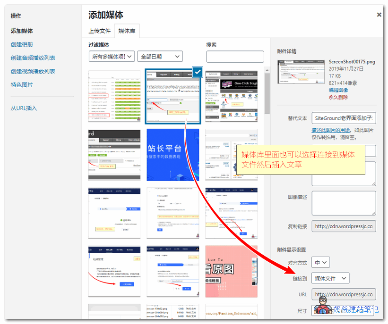
Task: Select the 媒体库 tab
Action: [127, 31]
